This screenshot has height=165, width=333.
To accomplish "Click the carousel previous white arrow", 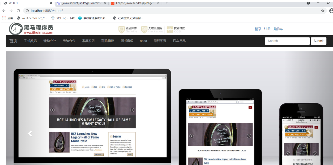I will pos(30,134).
